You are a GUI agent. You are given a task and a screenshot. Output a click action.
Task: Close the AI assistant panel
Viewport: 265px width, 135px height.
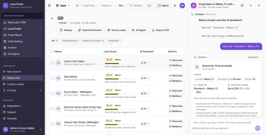[259, 6]
